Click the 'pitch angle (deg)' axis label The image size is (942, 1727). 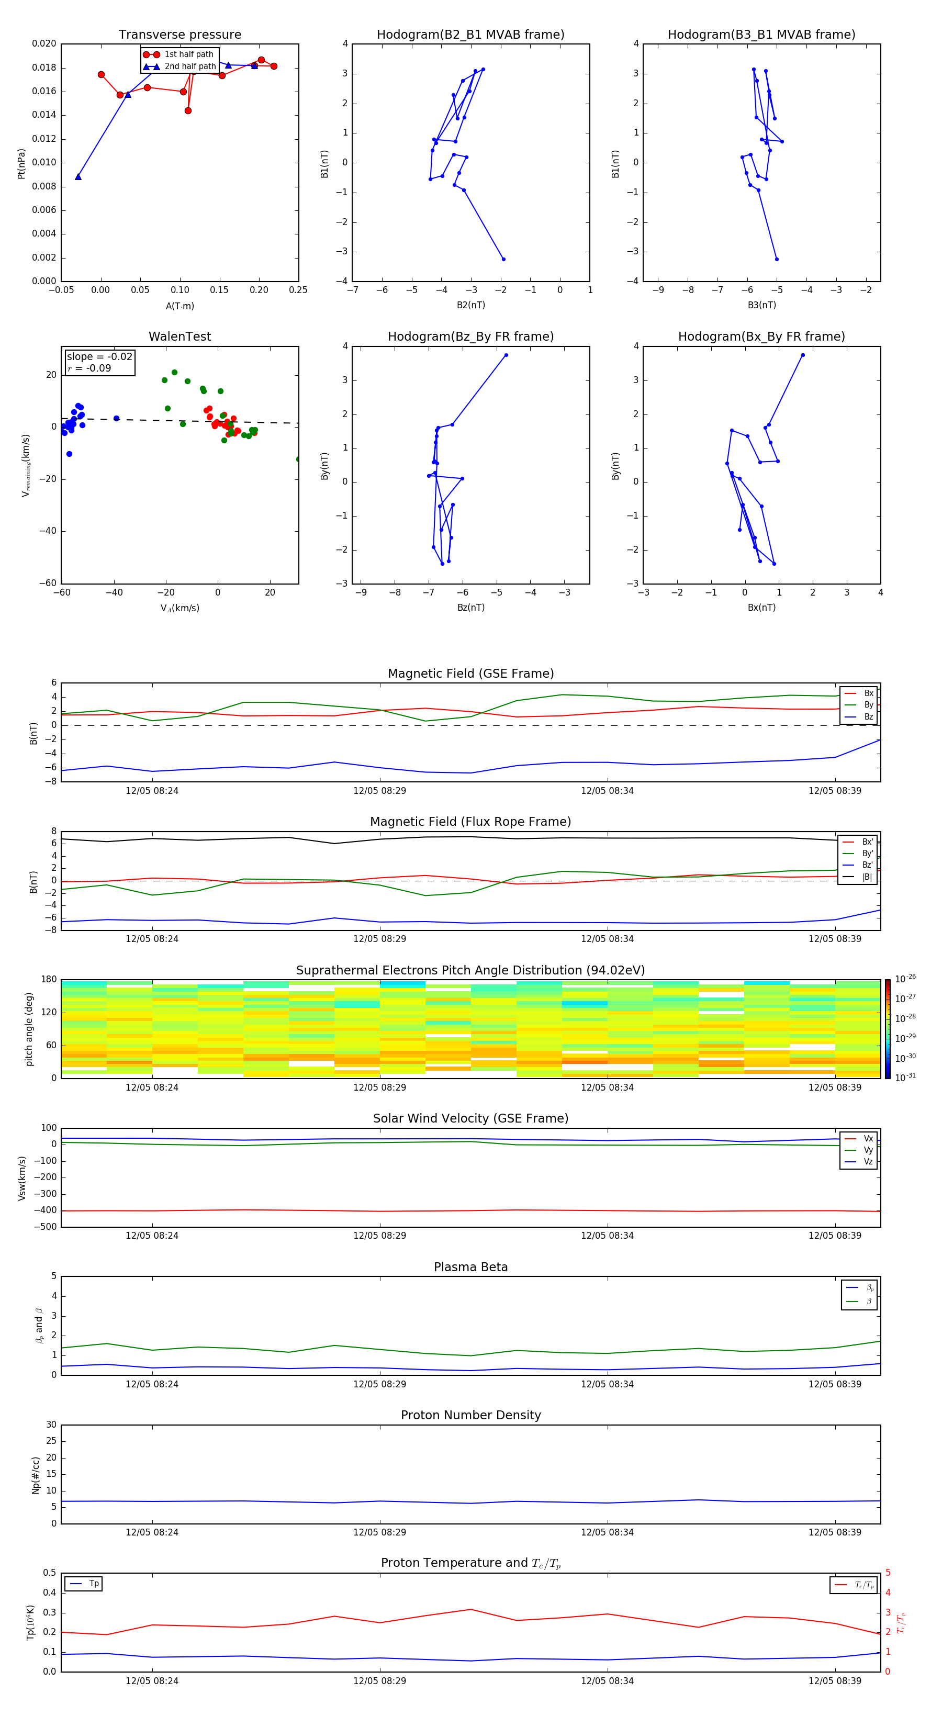(29, 1028)
